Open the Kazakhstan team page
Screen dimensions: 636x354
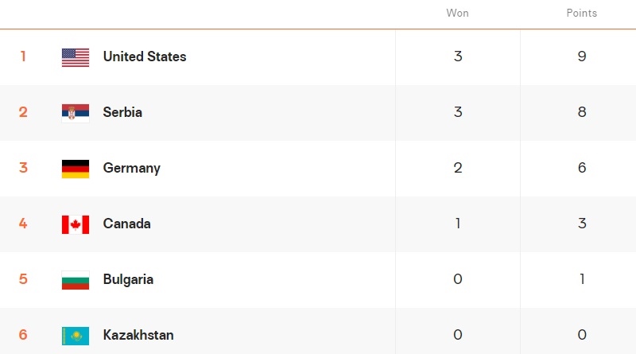tap(138, 336)
